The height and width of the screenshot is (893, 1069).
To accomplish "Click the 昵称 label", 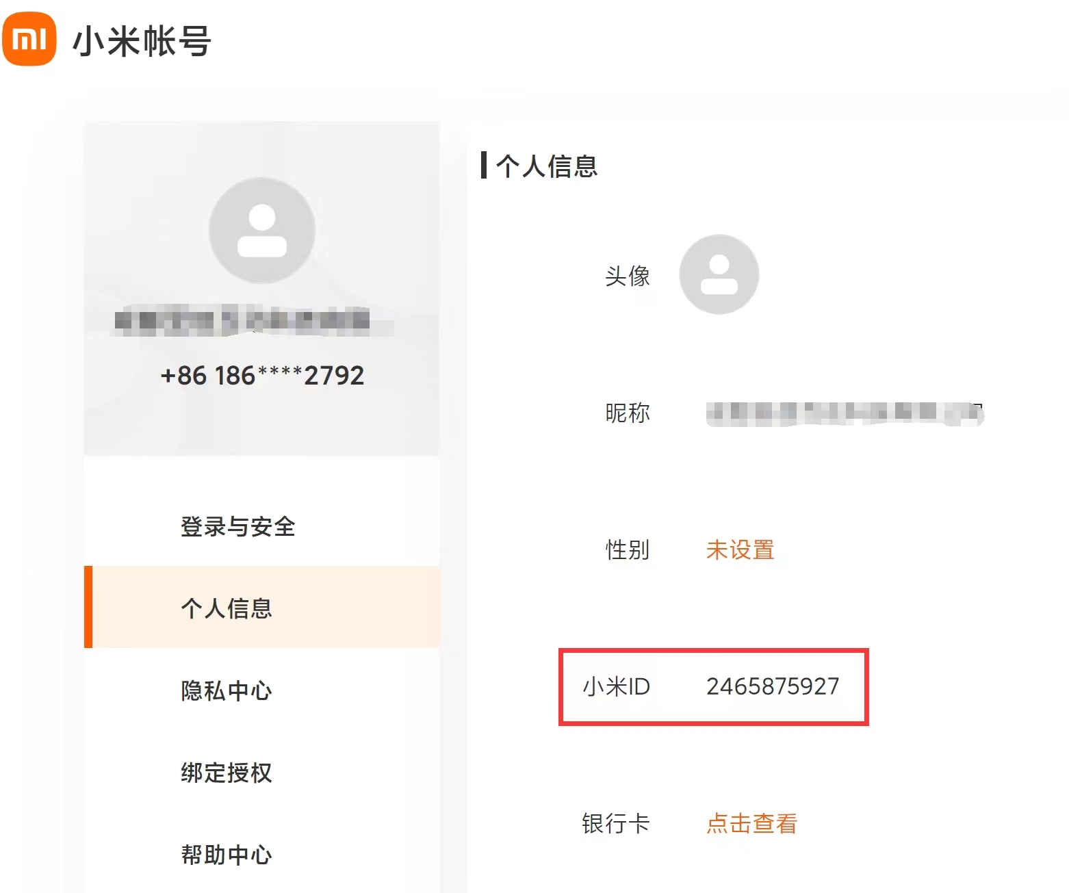I will click(627, 413).
